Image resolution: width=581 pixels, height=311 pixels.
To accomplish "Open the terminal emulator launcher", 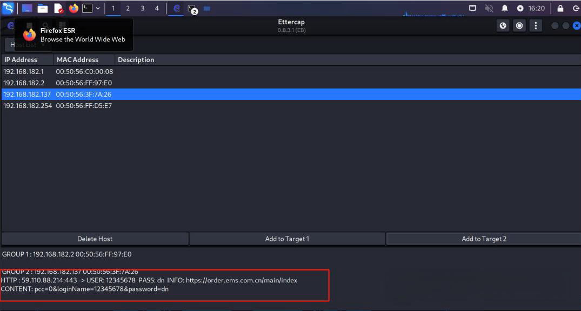I will 87,8.
